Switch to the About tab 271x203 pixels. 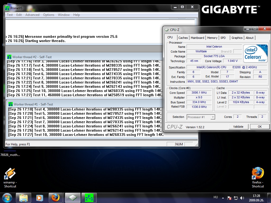(x=250, y=38)
